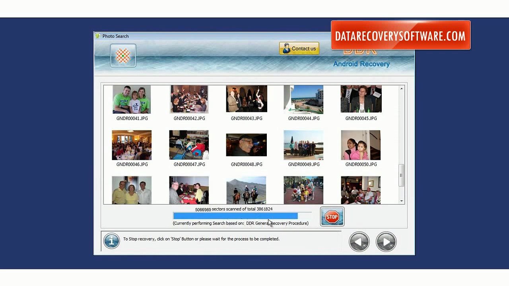
Task: Click the file name GNDR00049.JPG
Action: (304, 164)
